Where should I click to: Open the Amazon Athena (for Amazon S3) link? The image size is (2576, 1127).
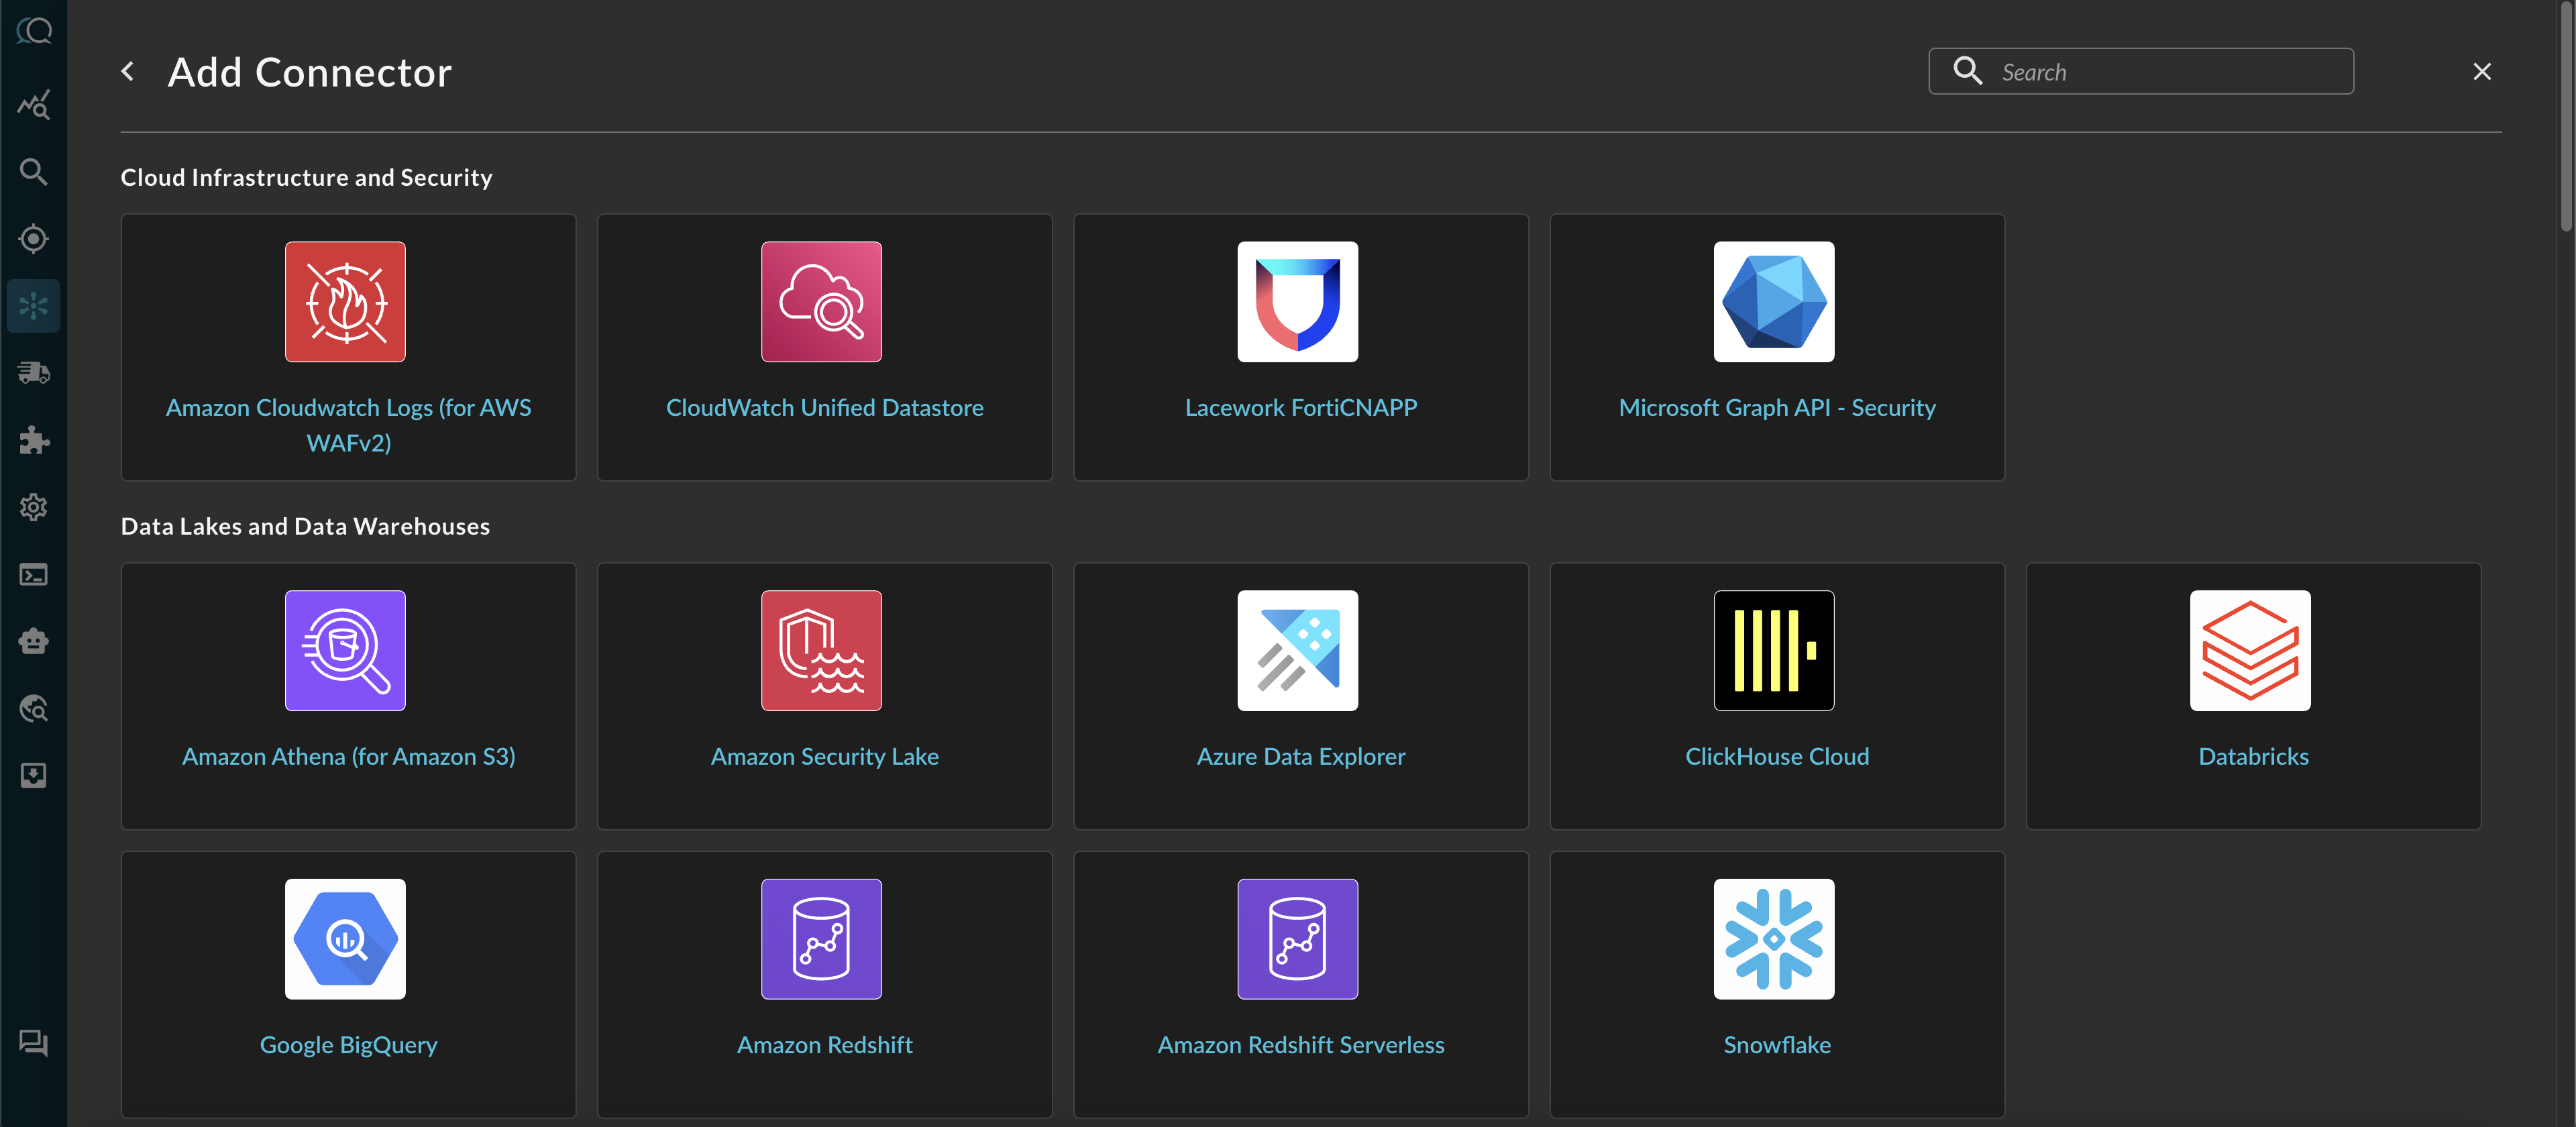348,756
